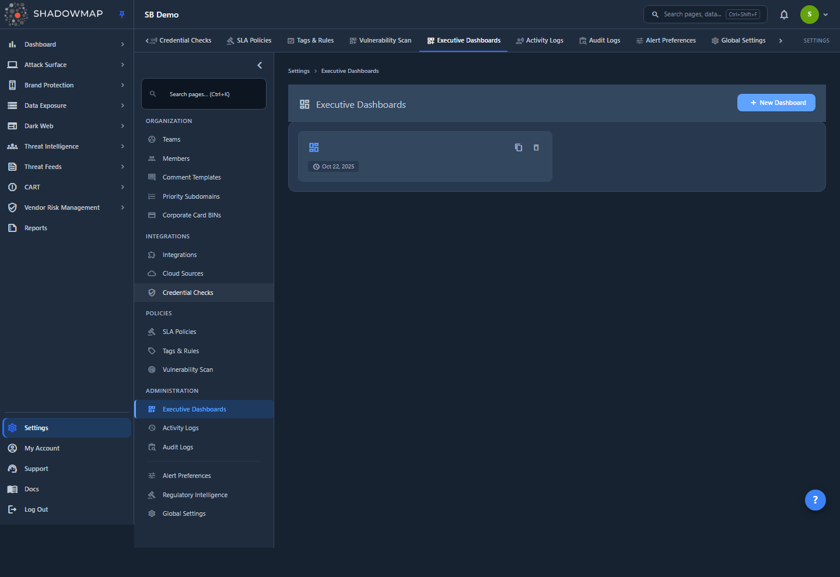Open Integrations in the settings panel
This screenshot has width=840, height=577.
click(204, 255)
